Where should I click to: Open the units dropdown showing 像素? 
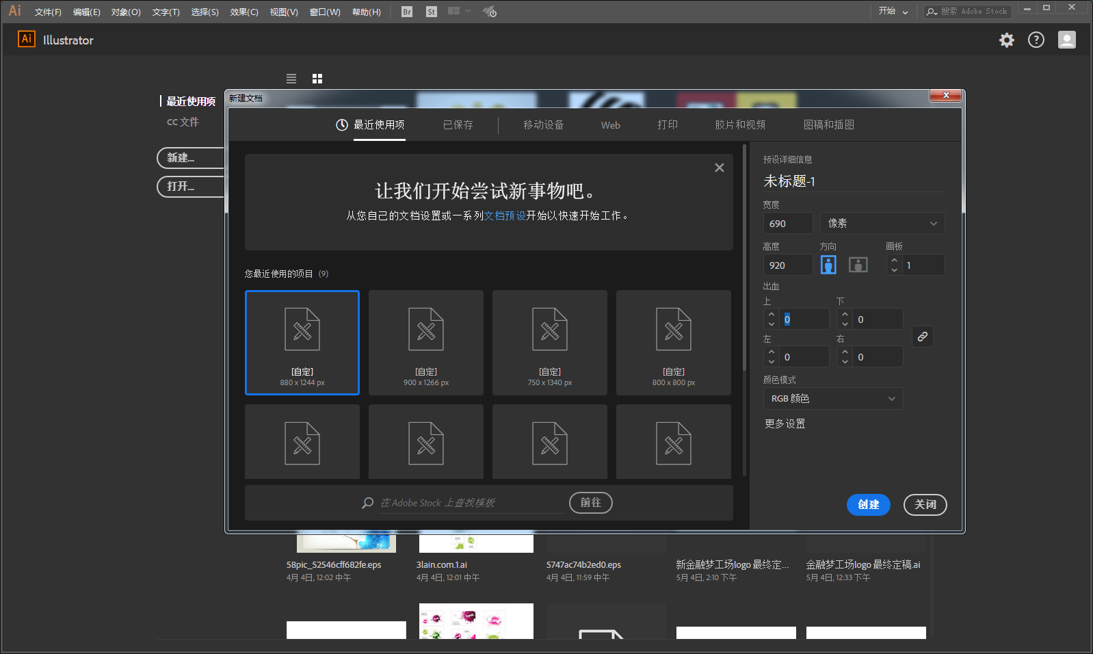tap(882, 224)
